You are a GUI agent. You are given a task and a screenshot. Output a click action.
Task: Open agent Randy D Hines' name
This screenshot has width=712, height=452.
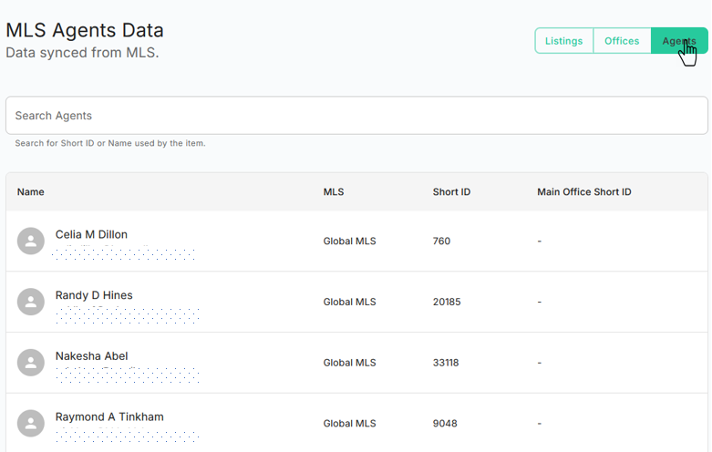coord(94,295)
